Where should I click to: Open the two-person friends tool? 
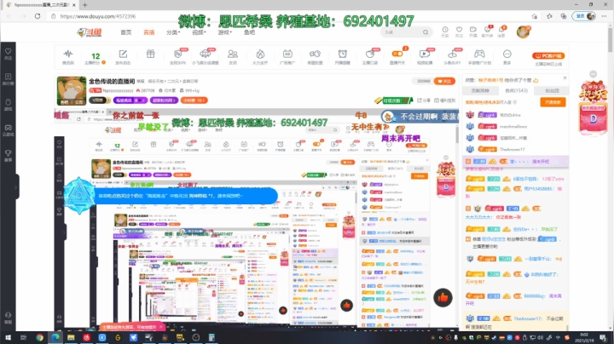(x=233, y=56)
